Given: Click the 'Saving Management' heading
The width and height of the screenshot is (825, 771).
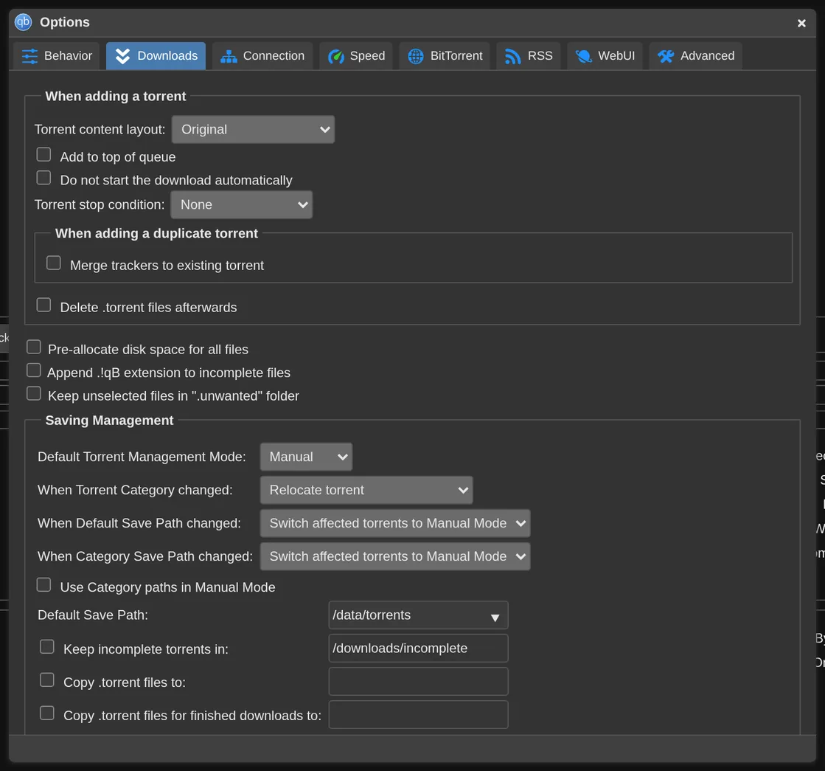Looking at the screenshot, I should pyautogui.click(x=109, y=421).
